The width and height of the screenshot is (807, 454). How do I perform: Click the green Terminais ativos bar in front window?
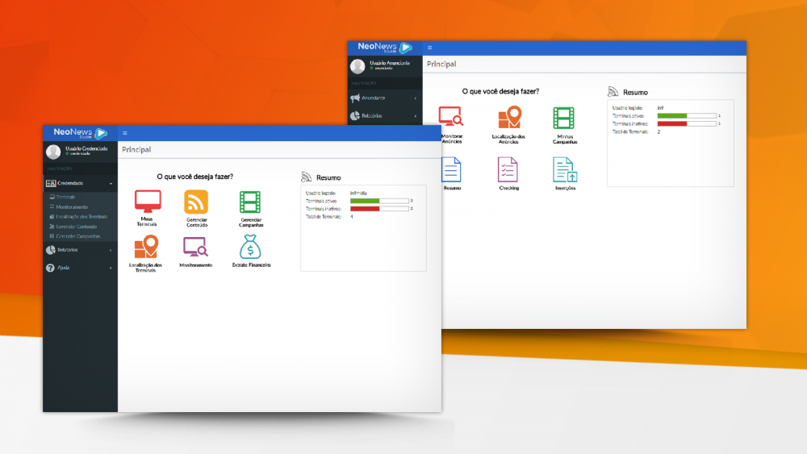click(365, 201)
